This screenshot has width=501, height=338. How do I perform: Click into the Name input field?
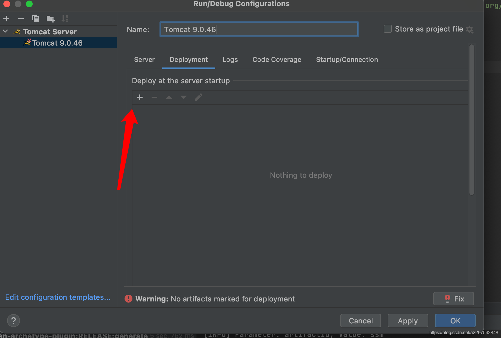[259, 29]
